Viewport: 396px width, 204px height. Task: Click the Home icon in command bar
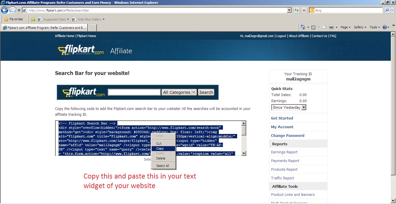click(x=303, y=27)
